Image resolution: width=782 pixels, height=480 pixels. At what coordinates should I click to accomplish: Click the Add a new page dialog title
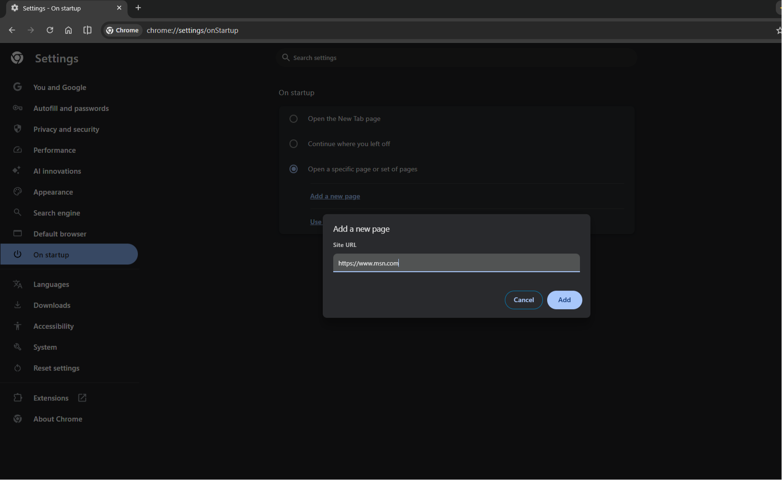point(361,229)
